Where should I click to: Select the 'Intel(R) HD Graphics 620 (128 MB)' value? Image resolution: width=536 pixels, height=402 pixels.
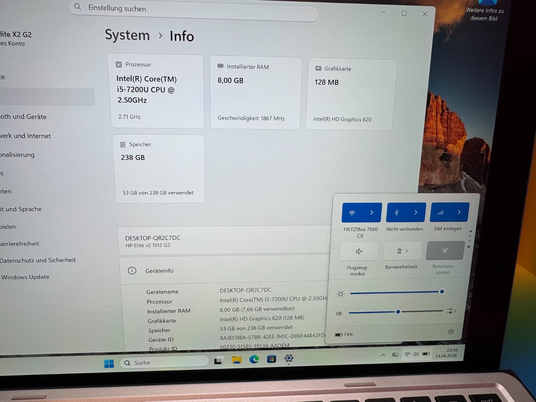[x=262, y=318]
